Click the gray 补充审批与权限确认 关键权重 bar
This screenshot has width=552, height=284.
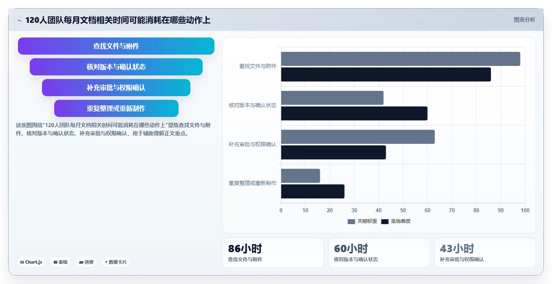[x=358, y=137]
